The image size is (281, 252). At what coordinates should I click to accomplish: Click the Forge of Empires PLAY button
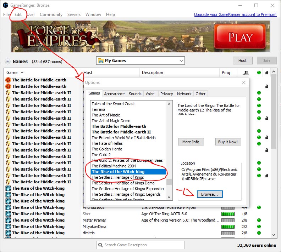240,36
